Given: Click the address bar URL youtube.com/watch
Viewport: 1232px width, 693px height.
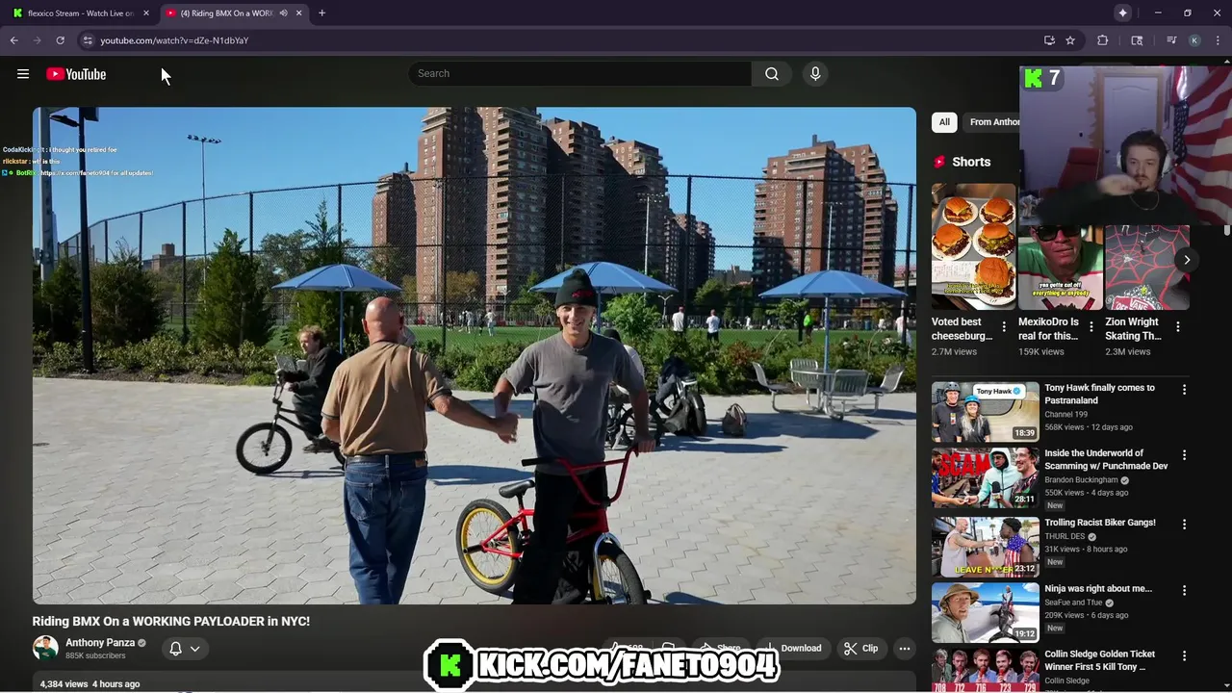Looking at the screenshot, I should [x=174, y=40].
